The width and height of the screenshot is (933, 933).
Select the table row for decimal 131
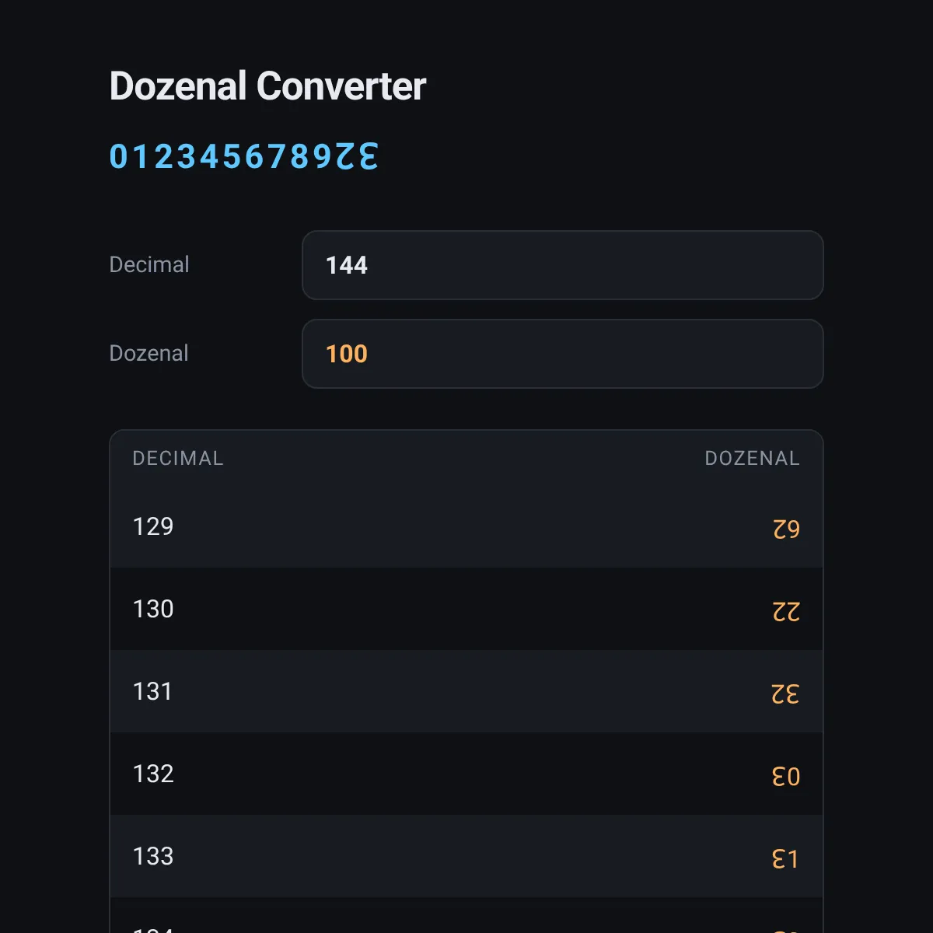pos(466,691)
